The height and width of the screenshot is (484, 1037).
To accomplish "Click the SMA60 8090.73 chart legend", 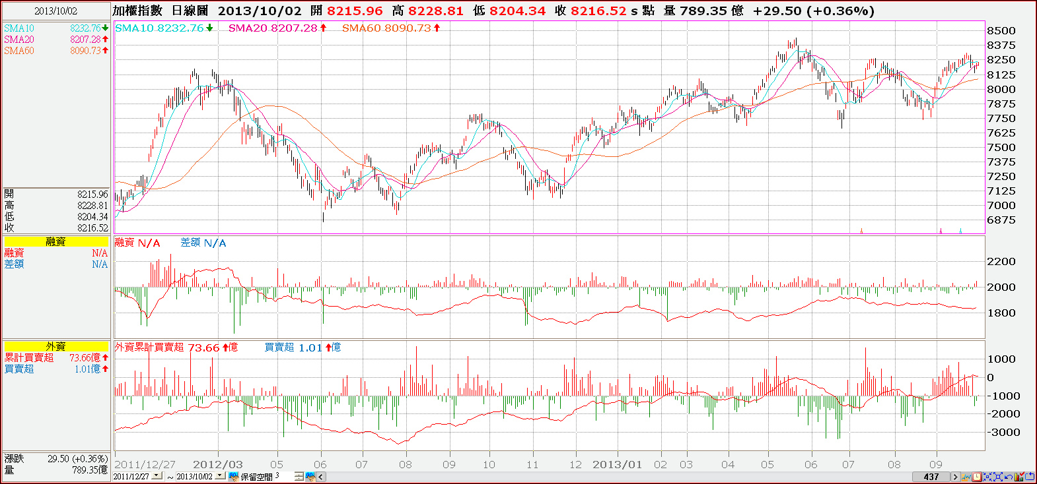I will (x=391, y=28).
